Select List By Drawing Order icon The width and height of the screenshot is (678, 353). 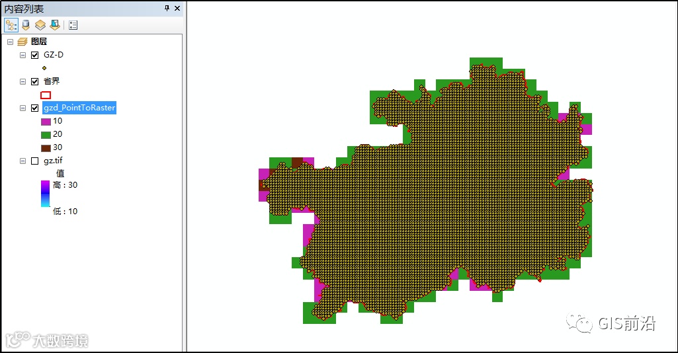11,25
